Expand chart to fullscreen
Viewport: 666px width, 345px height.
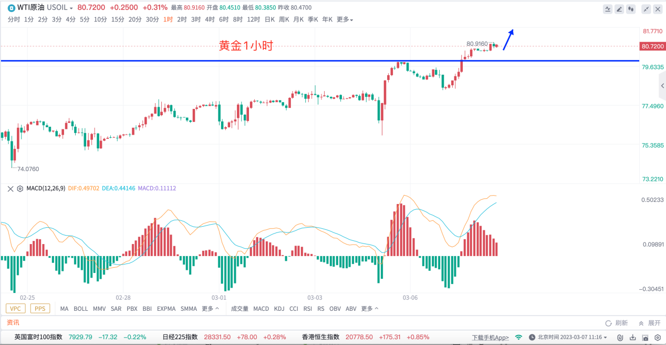pyautogui.click(x=646, y=8)
